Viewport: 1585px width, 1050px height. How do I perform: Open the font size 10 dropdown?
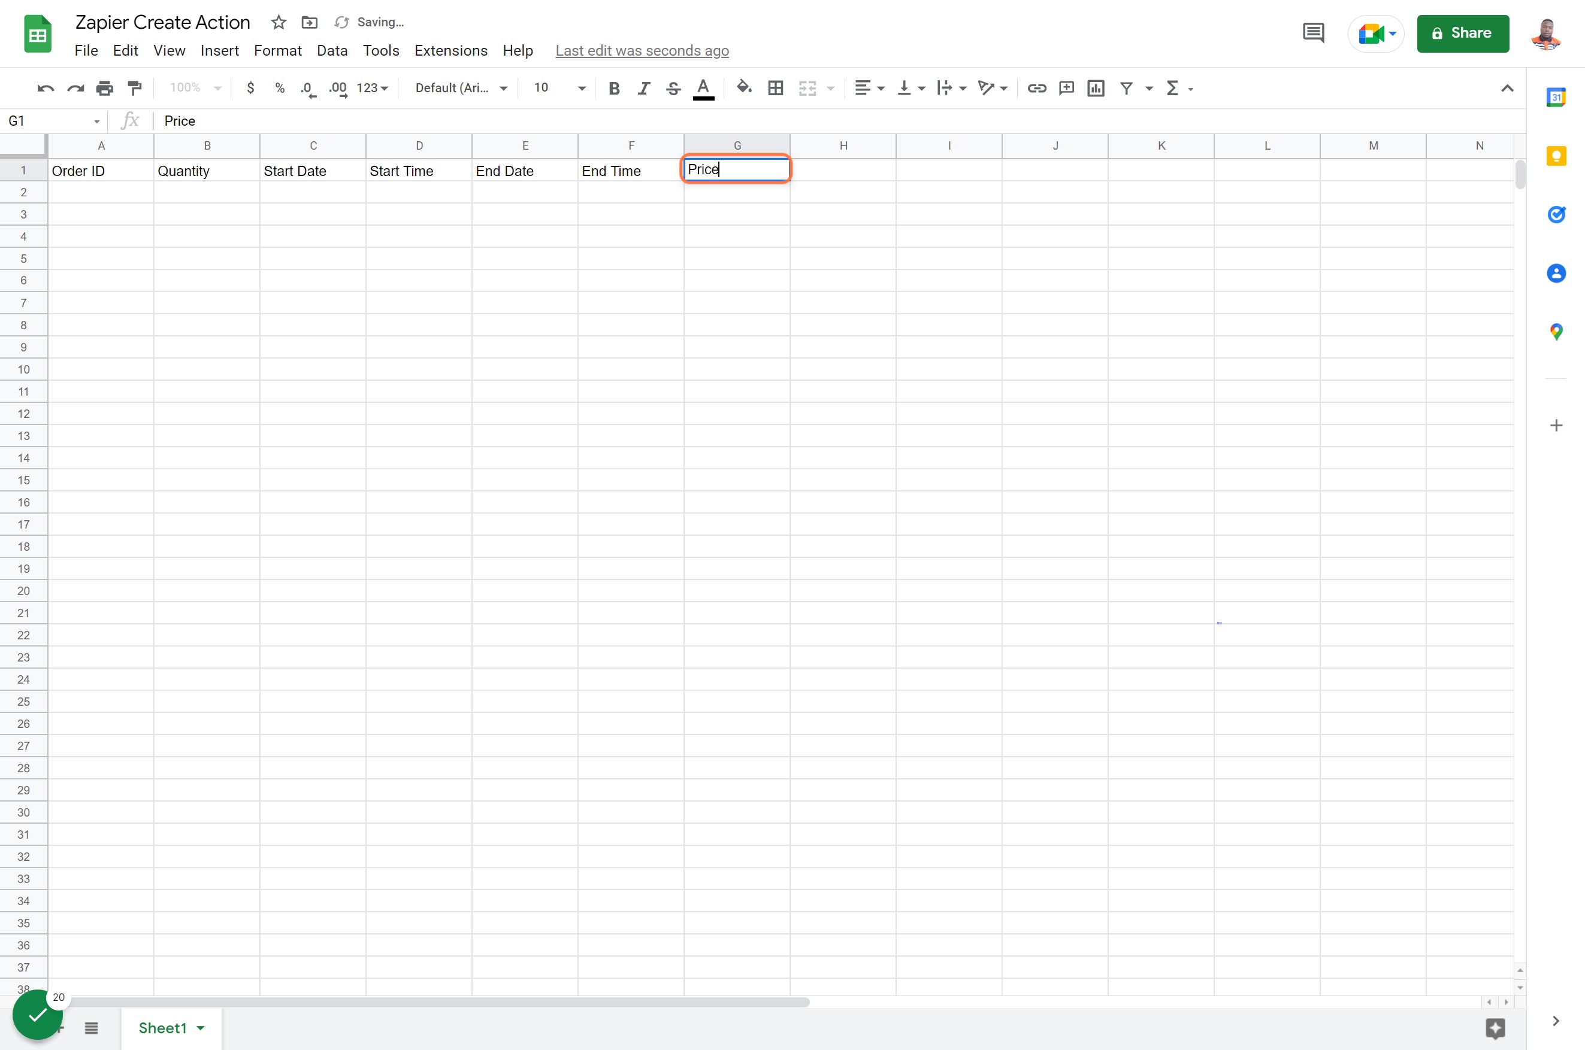pyautogui.click(x=559, y=88)
